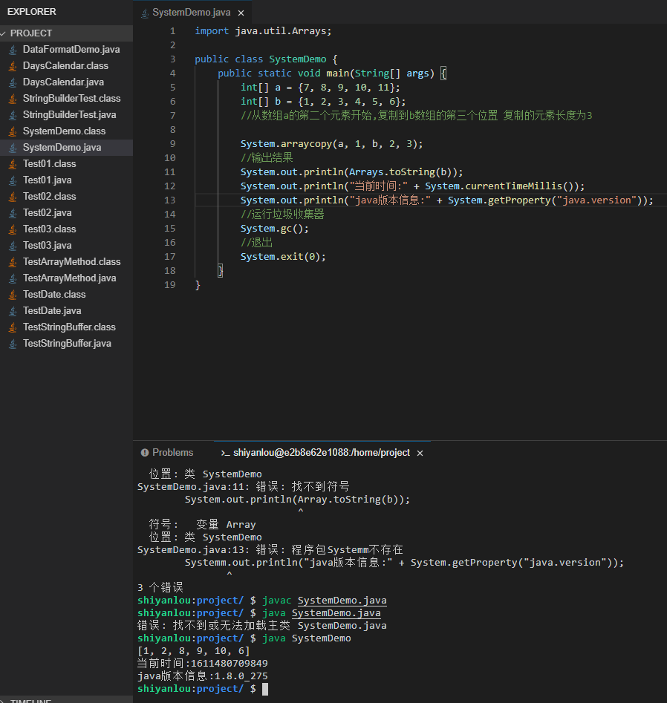This screenshot has width=667, height=703.
Task: Click the import java.util.Arrays line
Action: tap(263, 31)
